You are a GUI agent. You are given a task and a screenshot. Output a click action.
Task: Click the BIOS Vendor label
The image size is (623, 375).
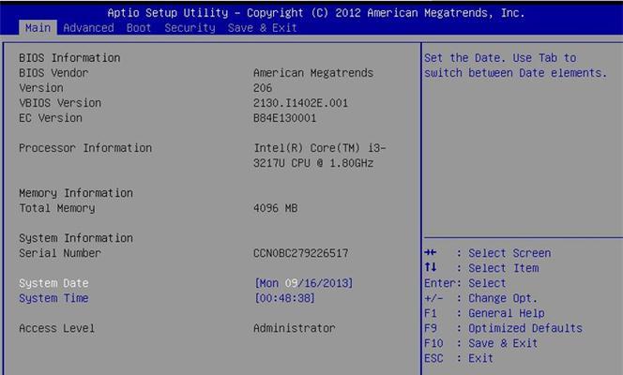click(x=53, y=73)
